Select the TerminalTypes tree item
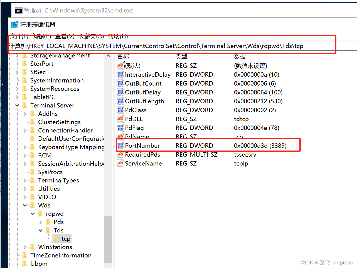Viewport: 357px width, 268px height. (x=58, y=180)
